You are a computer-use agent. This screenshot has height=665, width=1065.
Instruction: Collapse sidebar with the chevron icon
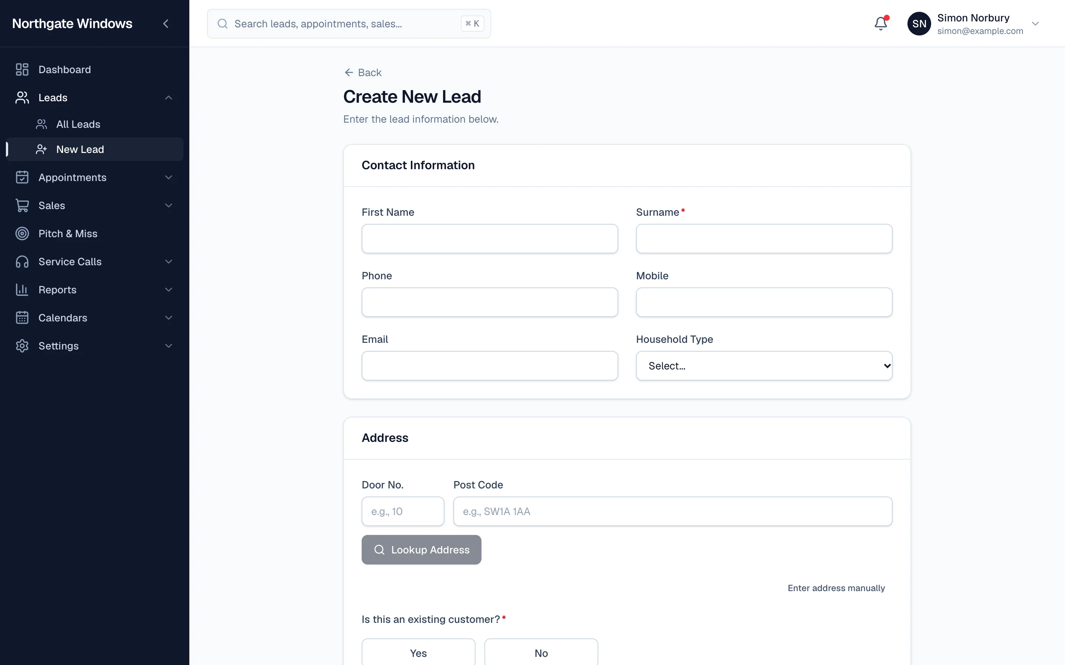point(166,23)
